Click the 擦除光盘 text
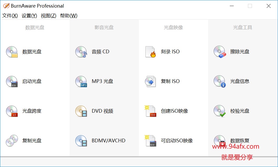Screen dimensions: 278x167 [240, 52]
